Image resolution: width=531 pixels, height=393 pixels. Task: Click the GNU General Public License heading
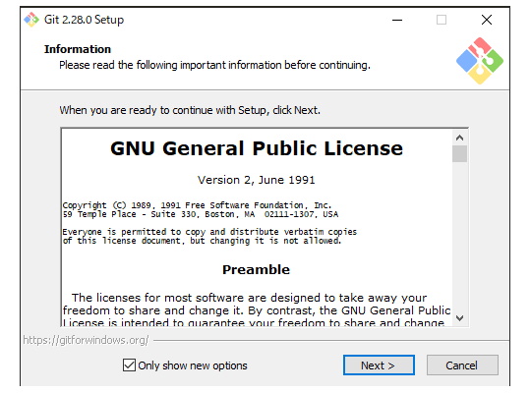pos(257,148)
